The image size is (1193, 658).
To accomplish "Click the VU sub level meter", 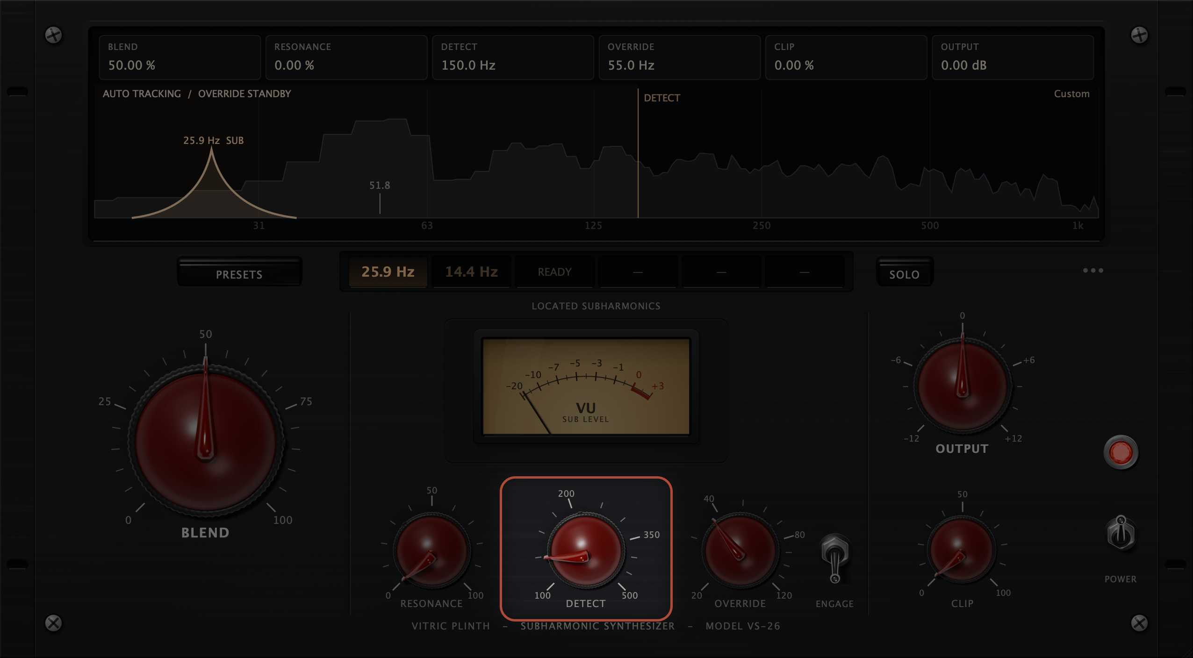I will (586, 387).
